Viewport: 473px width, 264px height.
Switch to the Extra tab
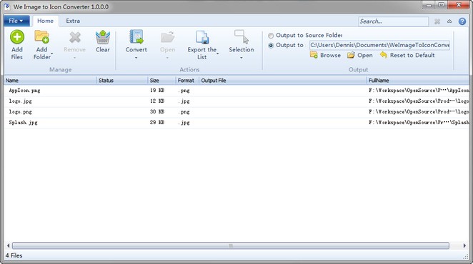pyautogui.click(x=73, y=21)
